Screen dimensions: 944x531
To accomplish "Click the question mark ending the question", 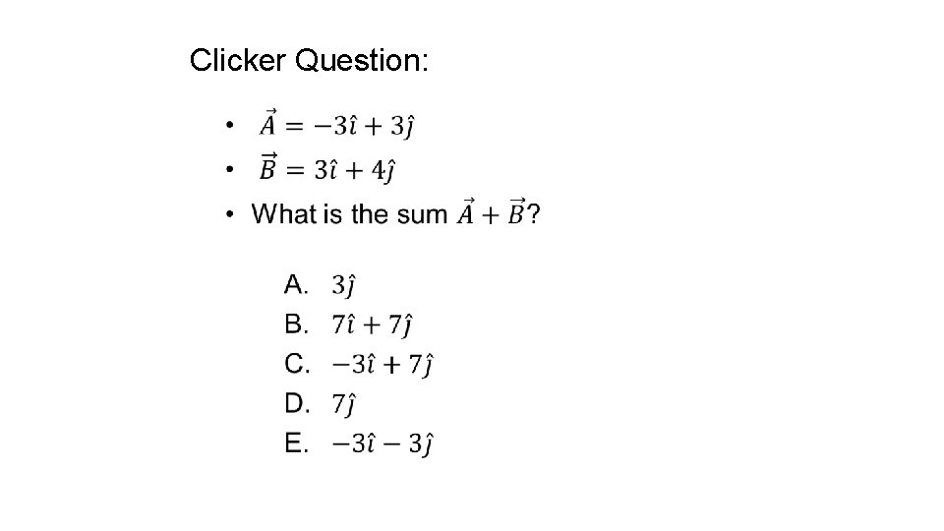I will pos(534,213).
